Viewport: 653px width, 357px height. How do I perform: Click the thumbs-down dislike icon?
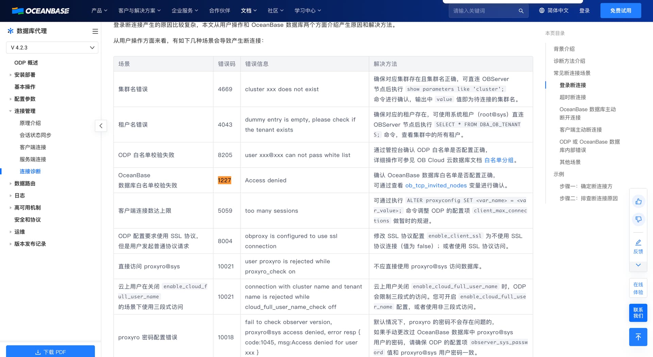(x=638, y=220)
